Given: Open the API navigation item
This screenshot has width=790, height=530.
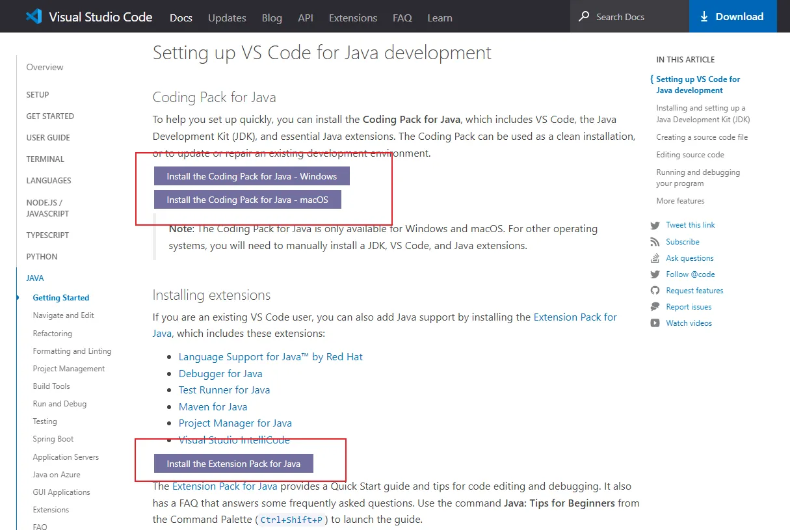Looking at the screenshot, I should [x=306, y=18].
